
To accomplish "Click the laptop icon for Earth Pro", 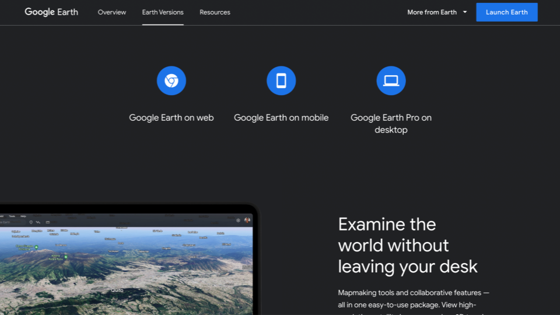I will point(391,80).
